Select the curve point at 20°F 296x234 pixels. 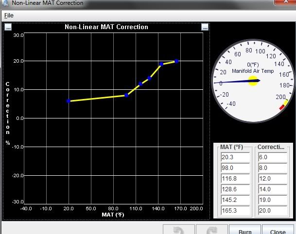click(69, 101)
